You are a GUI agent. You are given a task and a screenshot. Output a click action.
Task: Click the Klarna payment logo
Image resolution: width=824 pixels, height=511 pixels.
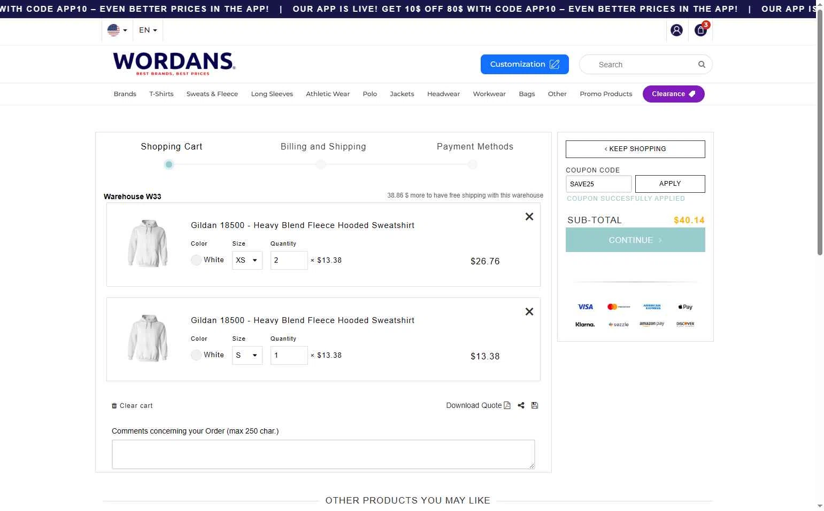pyautogui.click(x=585, y=324)
